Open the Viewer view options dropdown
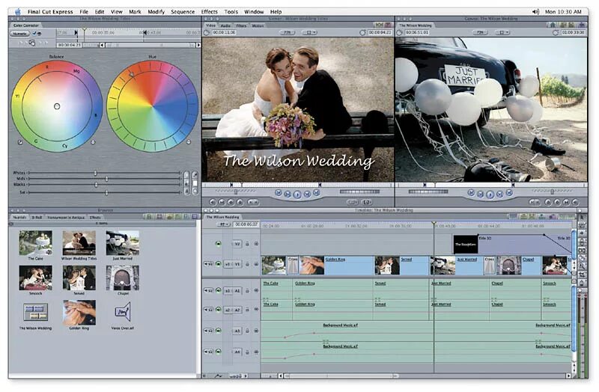This screenshot has height=392, width=599. coord(310,33)
